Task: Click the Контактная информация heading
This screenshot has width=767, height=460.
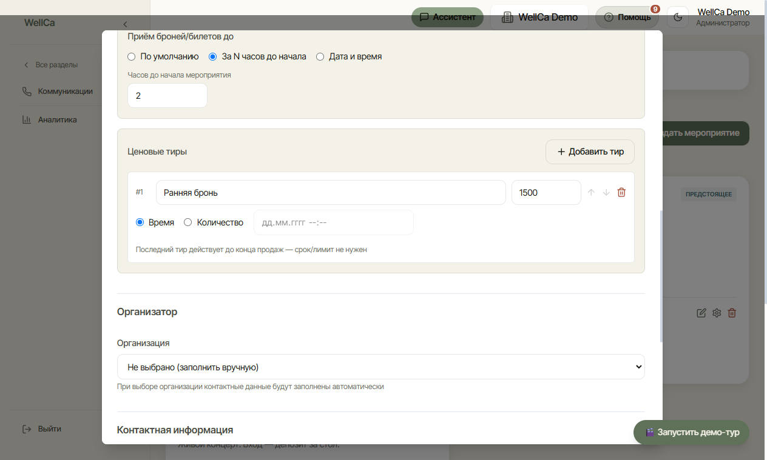Action: coord(175,430)
